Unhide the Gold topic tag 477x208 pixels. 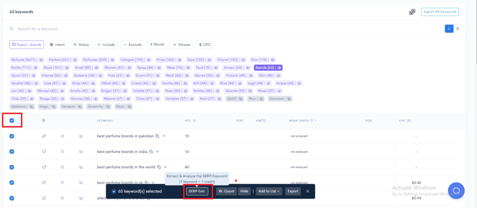click(x=240, y=99)
